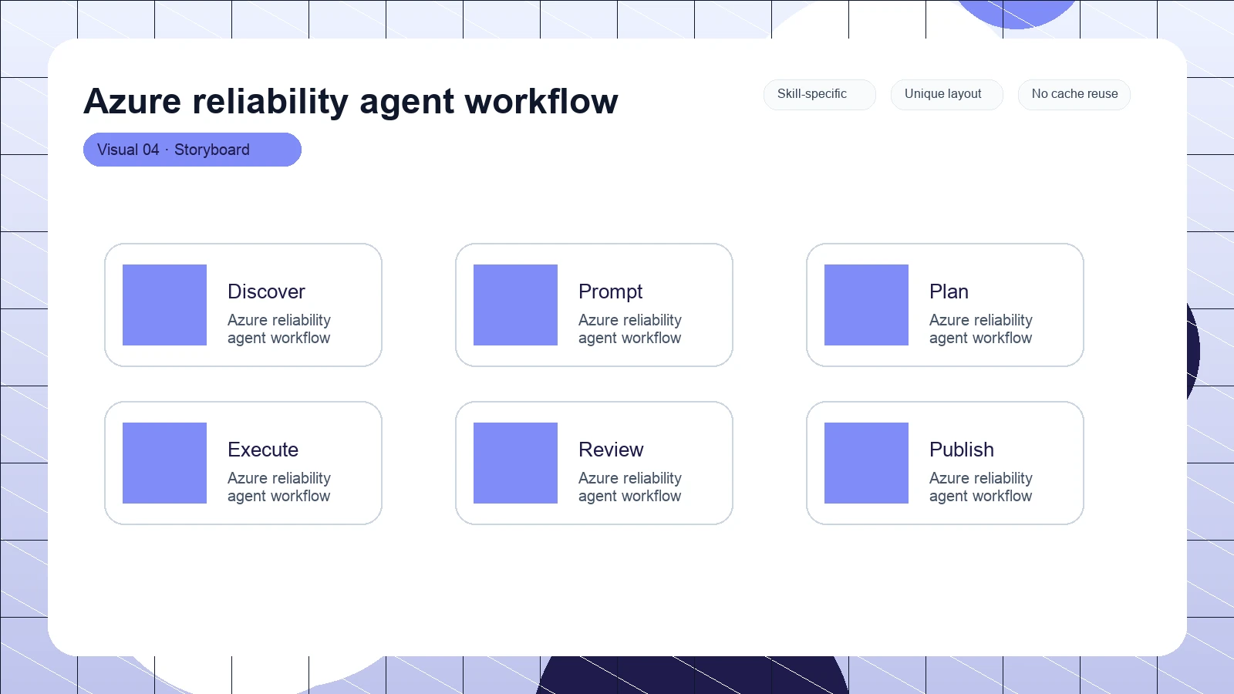Click the description text under Execute
The image size is (1234, 694).
(279, 487)
